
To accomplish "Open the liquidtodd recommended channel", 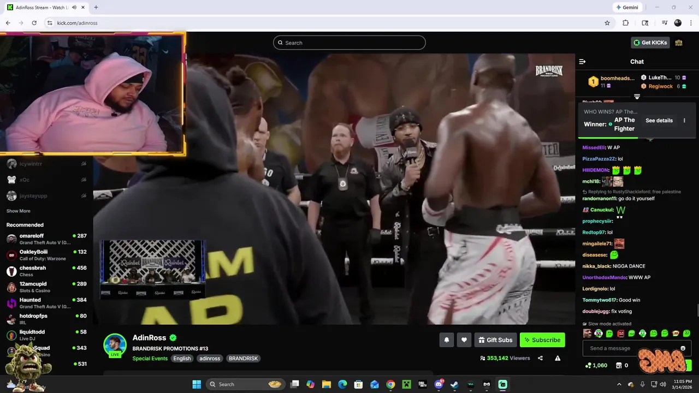I will click(x=46, y=335).
